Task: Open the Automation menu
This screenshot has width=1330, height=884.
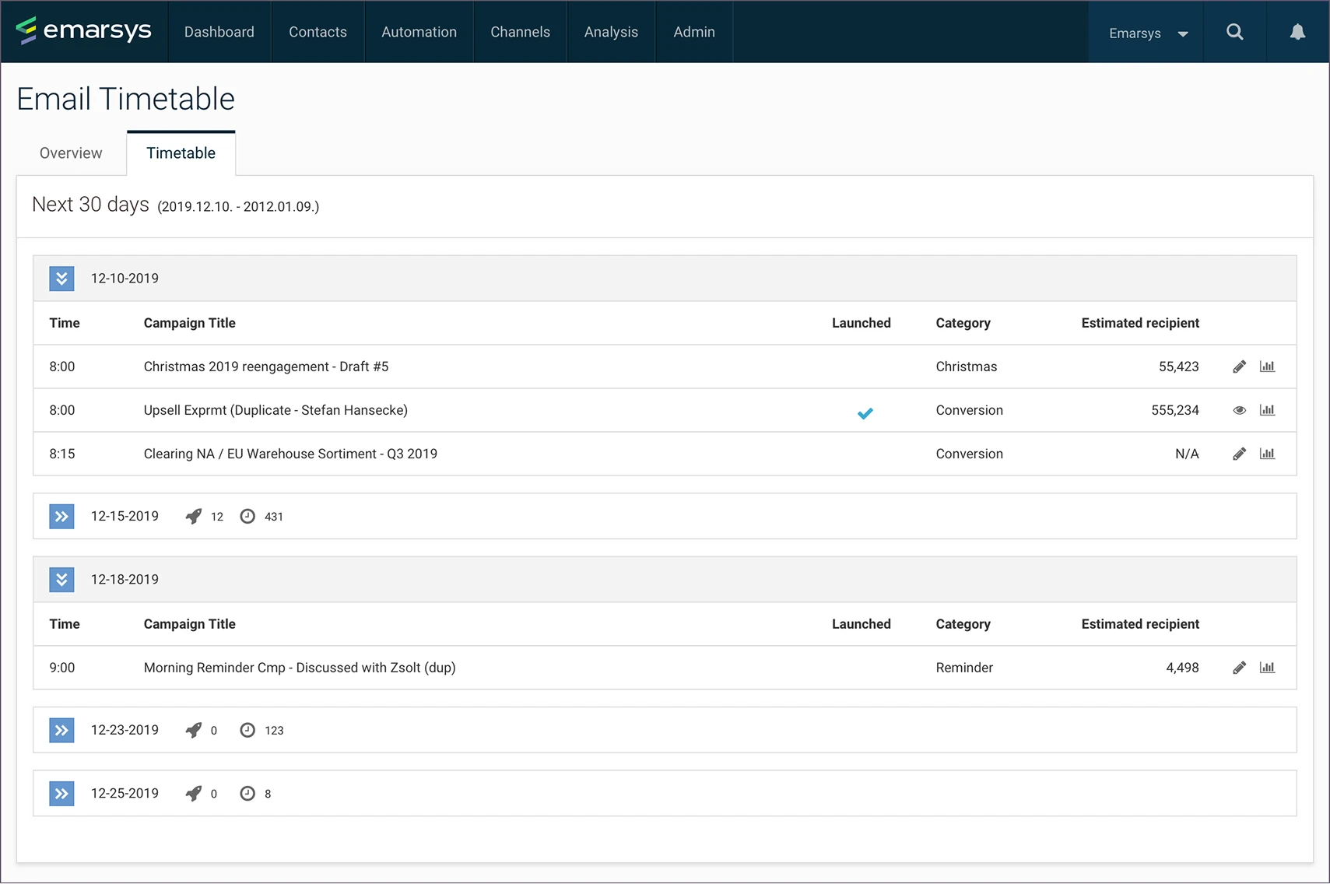Action: 419,32
